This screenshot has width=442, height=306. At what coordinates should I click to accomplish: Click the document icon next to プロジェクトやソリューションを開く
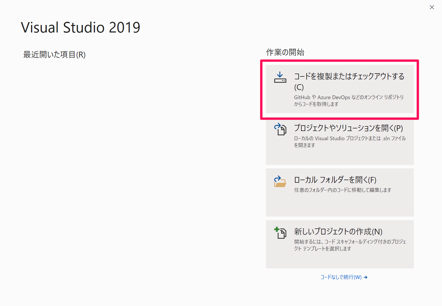point(281,129)
